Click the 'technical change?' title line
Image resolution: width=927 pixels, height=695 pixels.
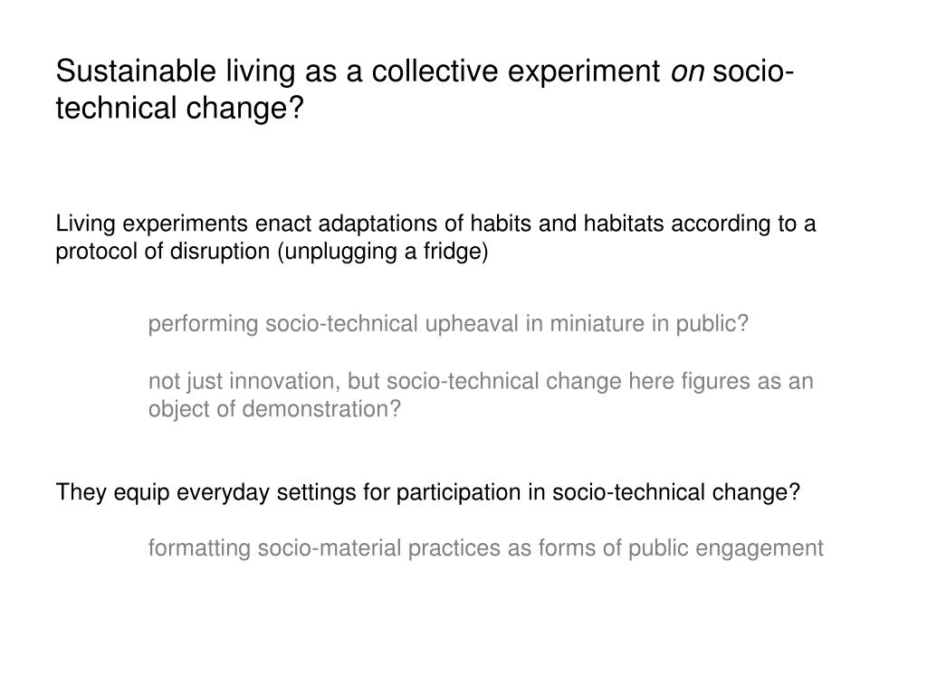[x=180, y=109]
